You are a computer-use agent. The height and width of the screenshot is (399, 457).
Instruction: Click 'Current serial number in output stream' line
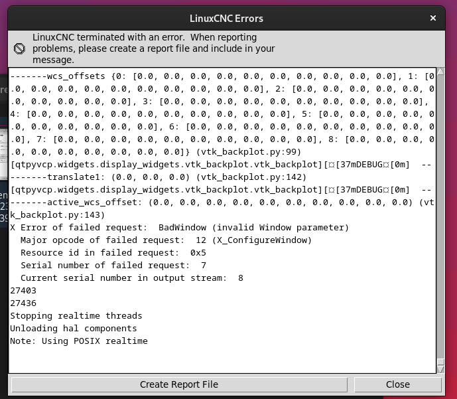(132, 278)
